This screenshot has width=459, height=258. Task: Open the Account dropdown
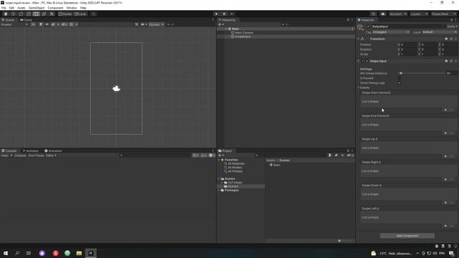397,14
